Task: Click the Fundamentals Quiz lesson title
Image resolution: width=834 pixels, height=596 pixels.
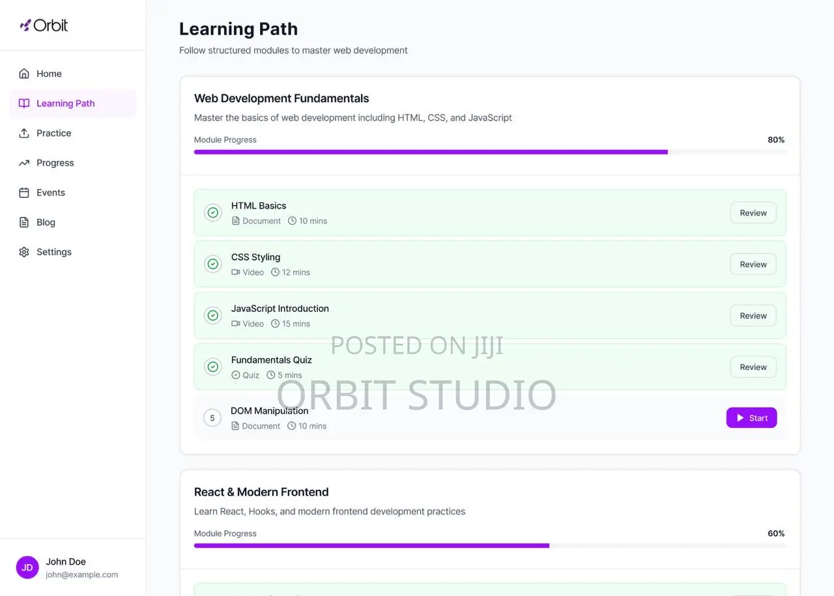Action: point(272,360)
